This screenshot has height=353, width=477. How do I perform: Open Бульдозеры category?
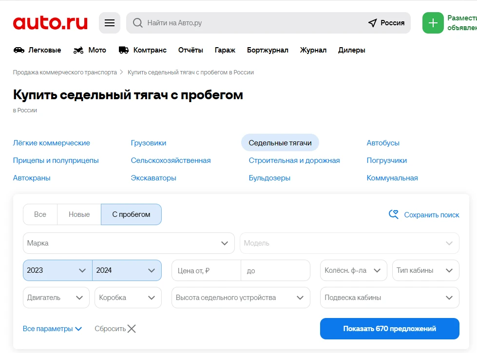point(269,178)
